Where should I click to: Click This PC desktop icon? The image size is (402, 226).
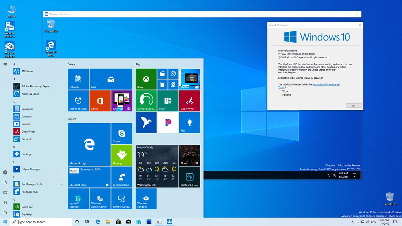click(12, 11)
